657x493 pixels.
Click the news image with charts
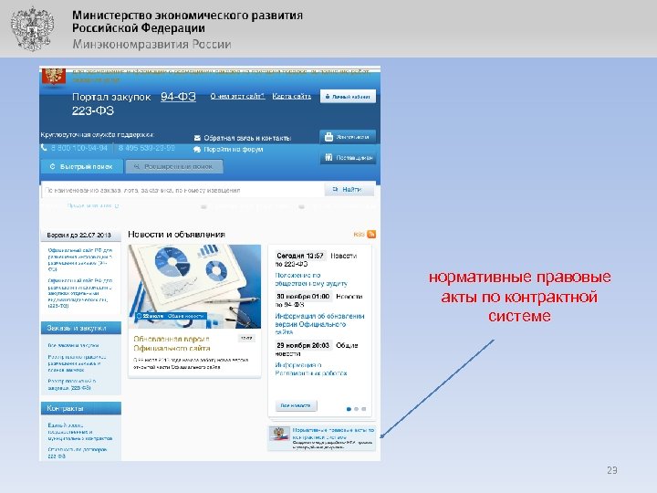click(x=194, y=287)
